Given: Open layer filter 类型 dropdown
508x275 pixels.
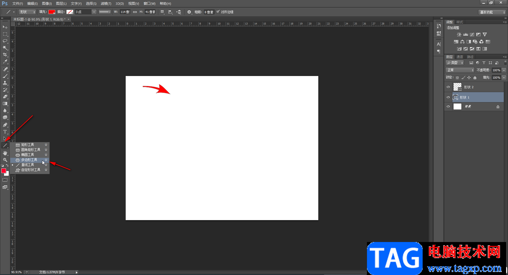Looking at the screenshot, I should coord(455,63).
